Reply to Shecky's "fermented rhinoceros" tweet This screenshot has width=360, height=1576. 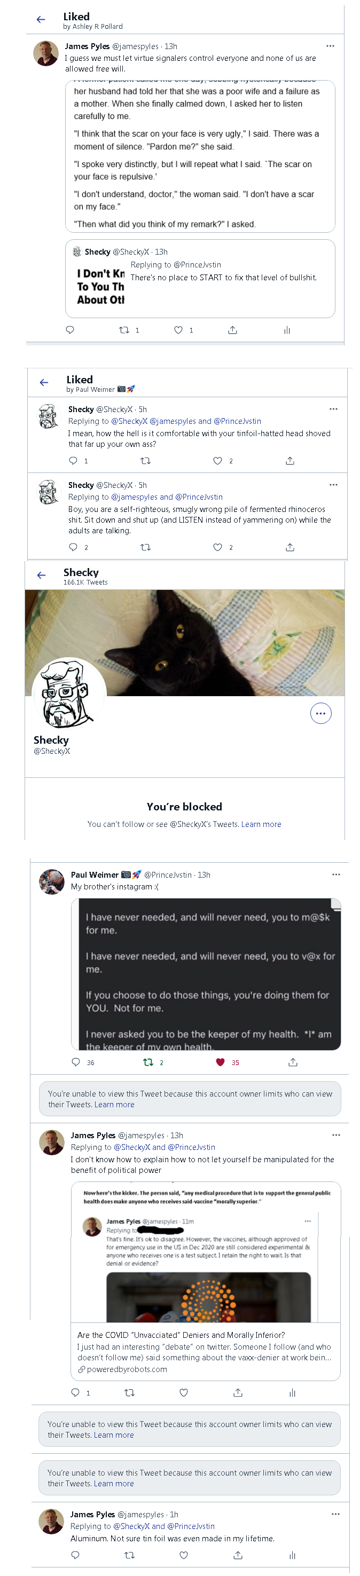tap(73, 547)
